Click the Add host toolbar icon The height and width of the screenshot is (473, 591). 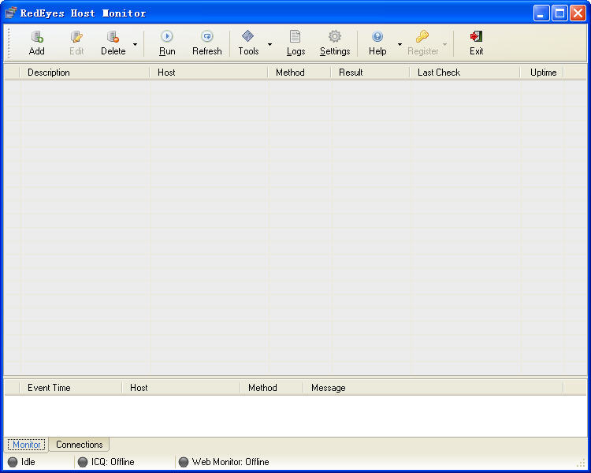(x=36, y=37)
